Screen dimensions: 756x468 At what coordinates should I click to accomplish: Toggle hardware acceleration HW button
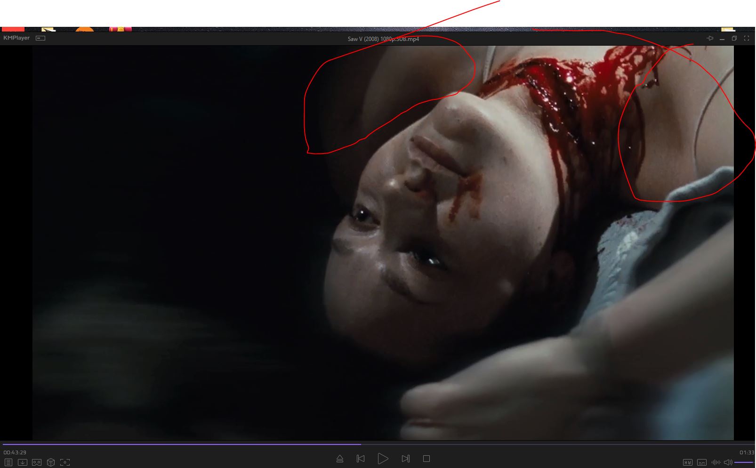(x=688, y=462)
